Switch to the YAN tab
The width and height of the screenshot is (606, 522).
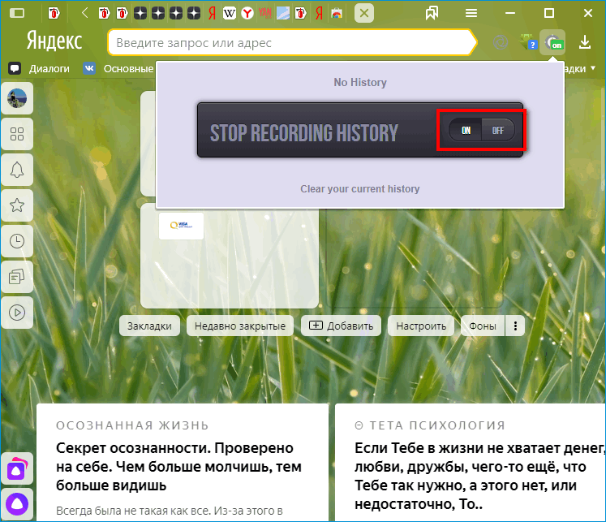tap(264, 14)
